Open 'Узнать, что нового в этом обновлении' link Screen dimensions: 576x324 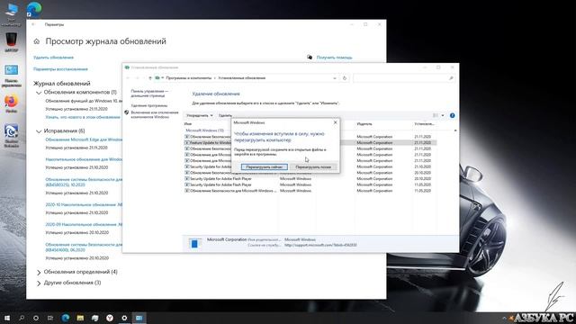coord(83,117)
